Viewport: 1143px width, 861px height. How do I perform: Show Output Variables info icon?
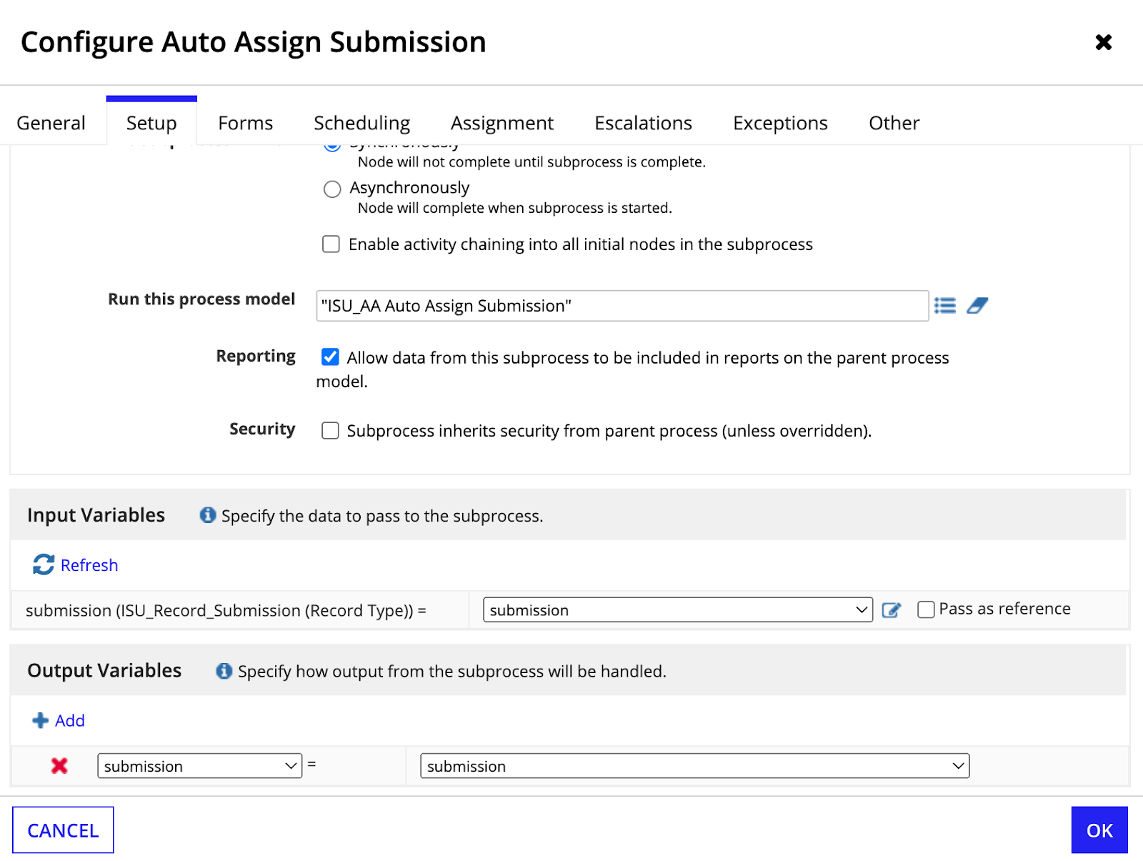pyautogui.click(x=224, y=671)
